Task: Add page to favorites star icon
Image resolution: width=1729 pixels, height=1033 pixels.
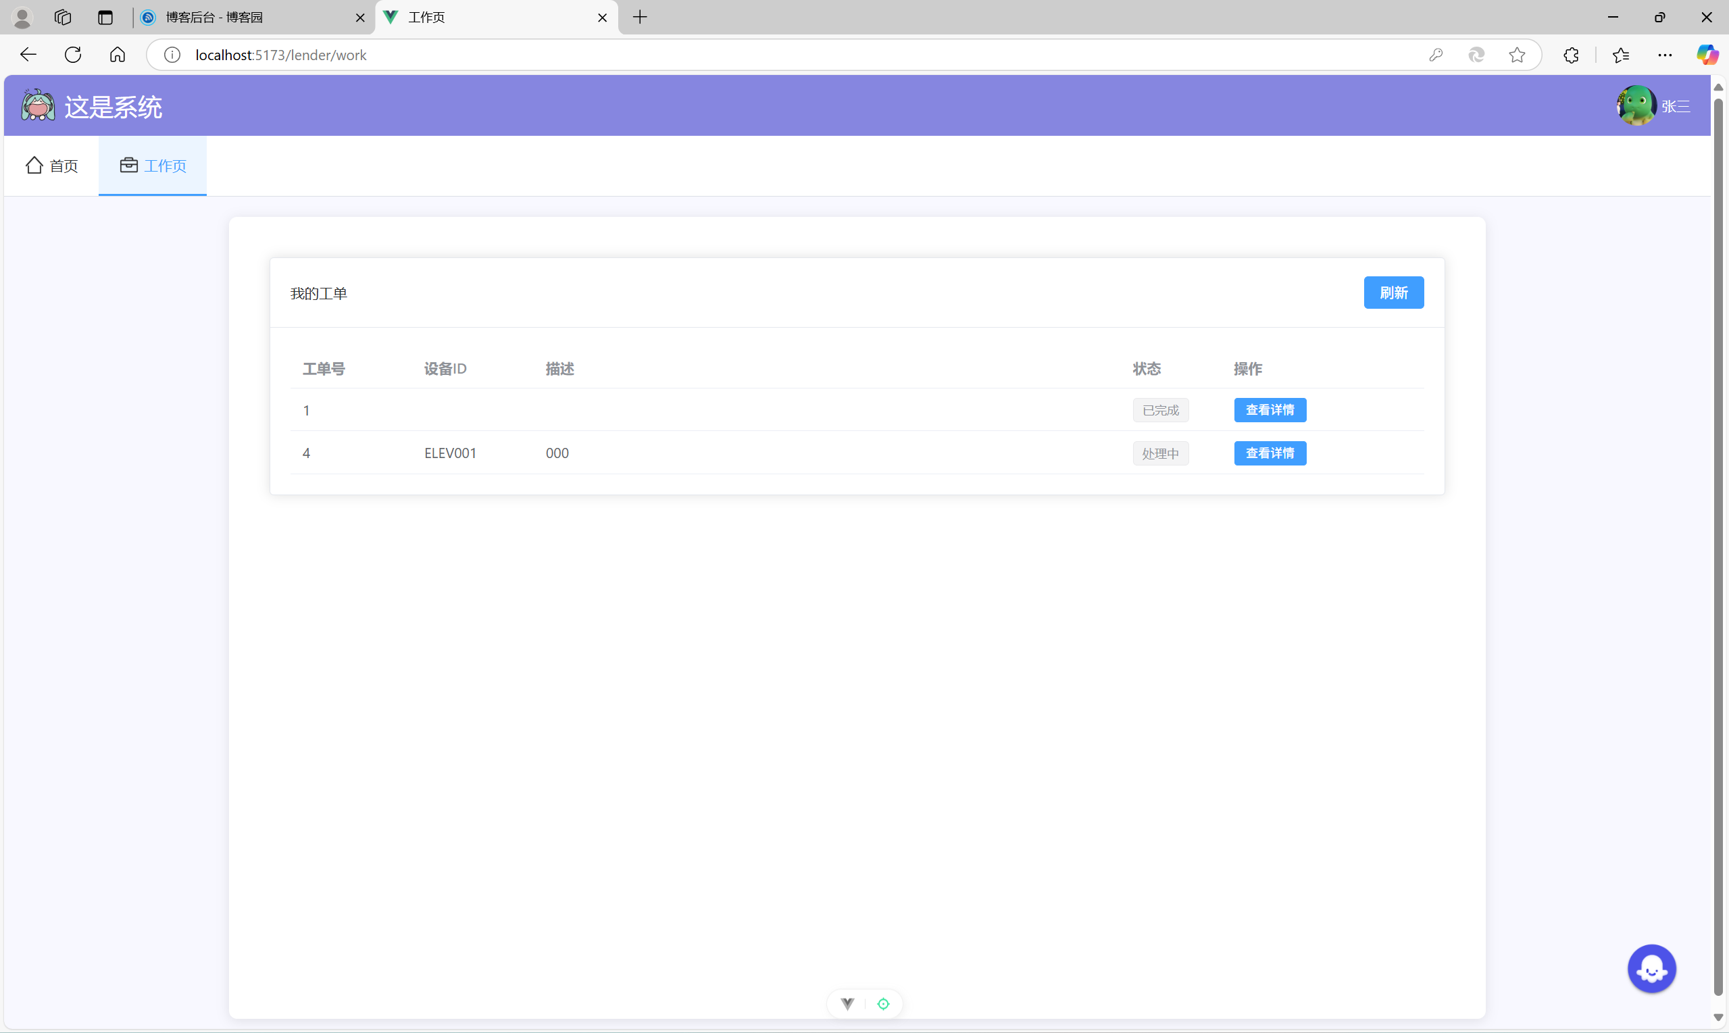Action: point(1518,55)
